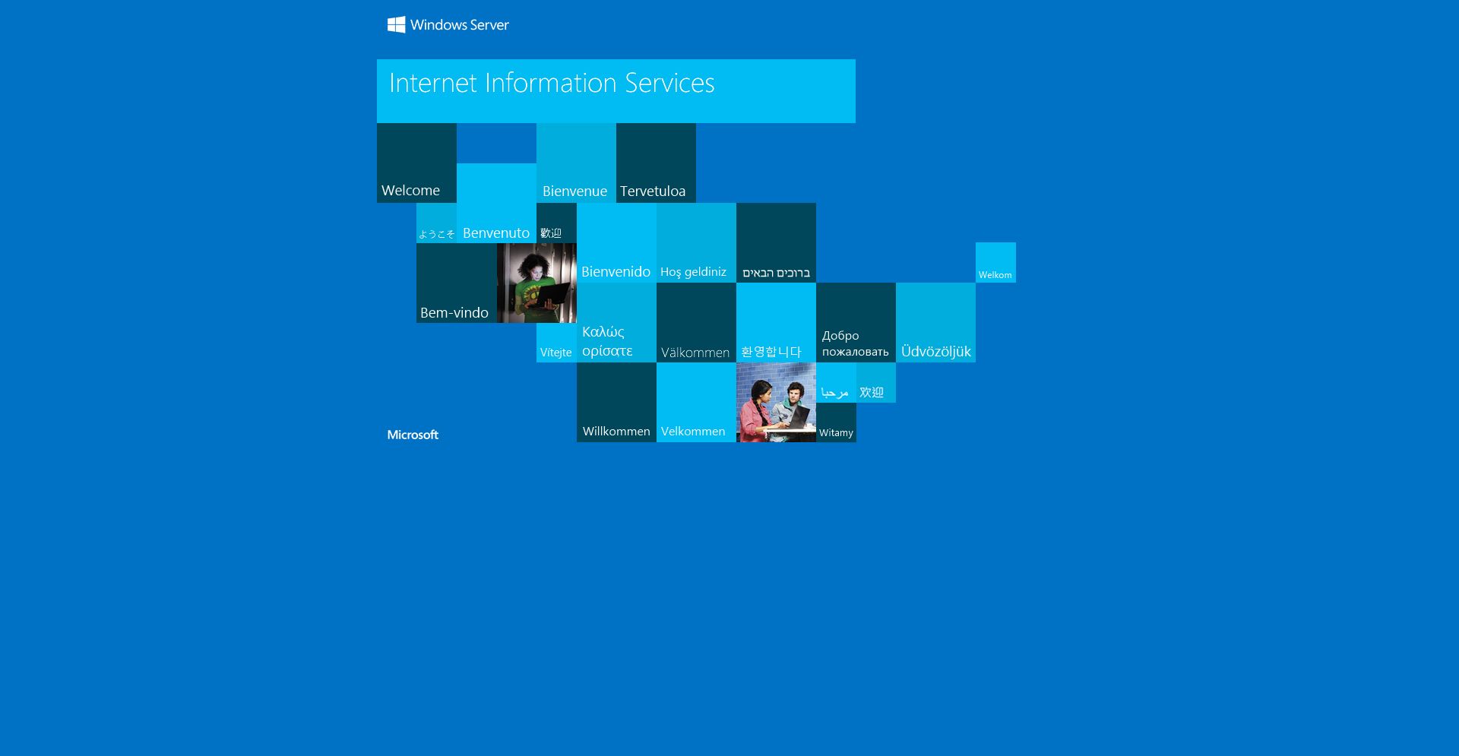Click the Portuguese Bem-vindo tile
Image resolution: width=1459 pixels, height=756 pixels.
(x=456, y=283)
